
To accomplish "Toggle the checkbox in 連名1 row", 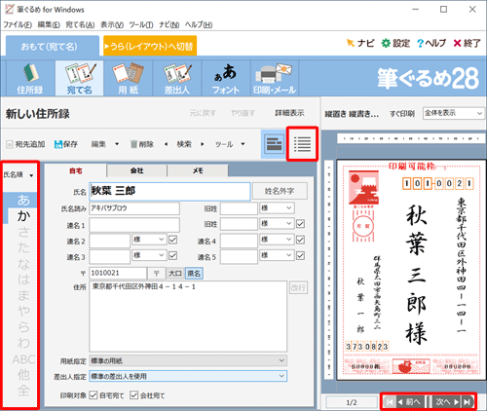I will 301,224.
